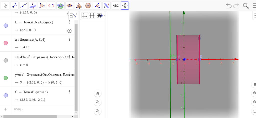Toggle visibility of point B
Viewport: 256px width, 118px height.
pyautogui.click(x=6, y=25)
